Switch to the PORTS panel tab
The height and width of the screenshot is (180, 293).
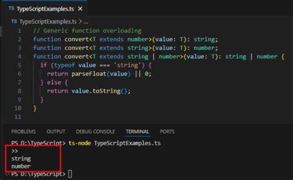coord(167,132)
